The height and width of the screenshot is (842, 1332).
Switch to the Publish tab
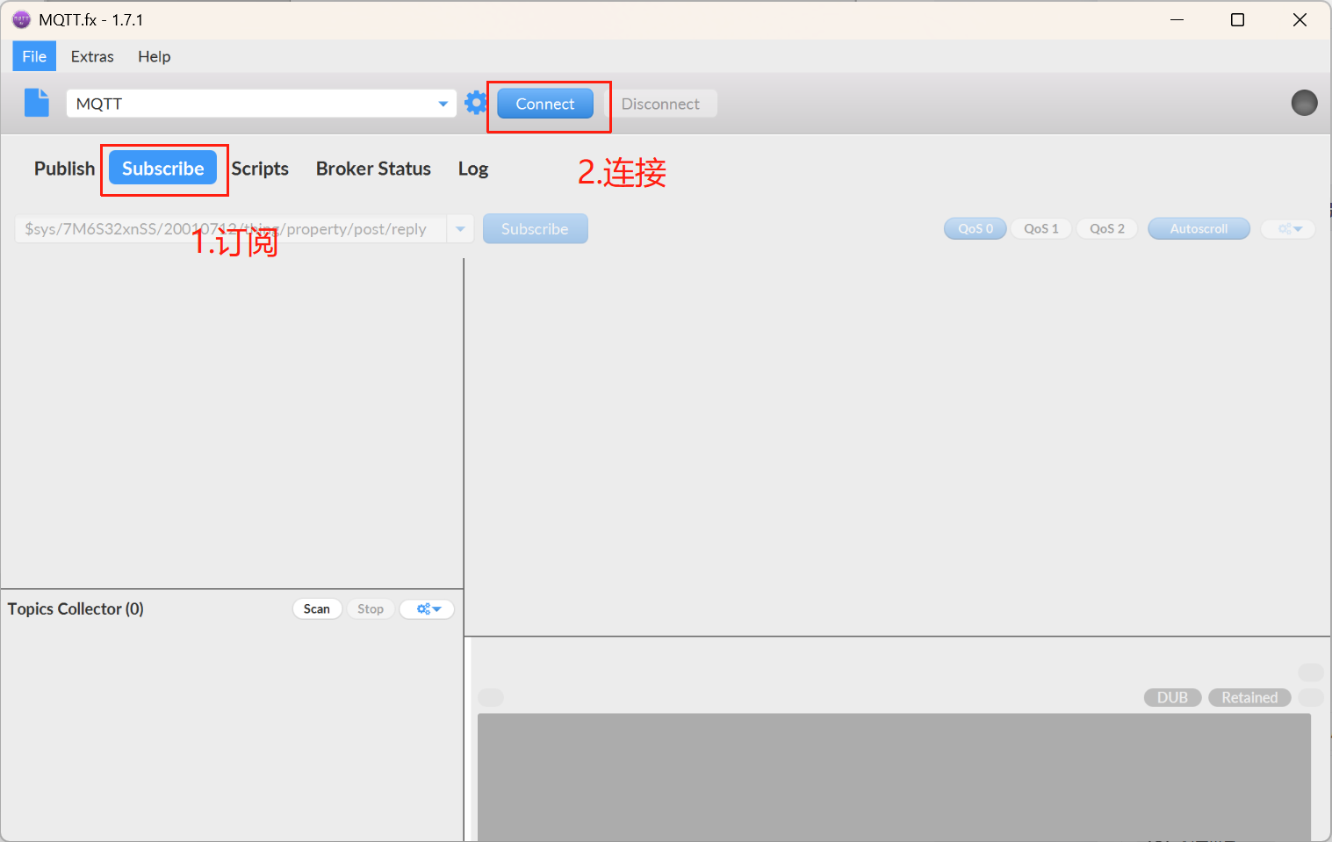point(64,169)
